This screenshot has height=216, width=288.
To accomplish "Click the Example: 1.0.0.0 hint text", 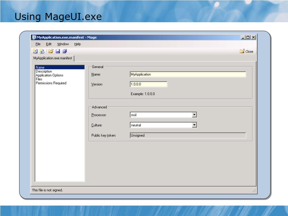I will click(143, 94).
